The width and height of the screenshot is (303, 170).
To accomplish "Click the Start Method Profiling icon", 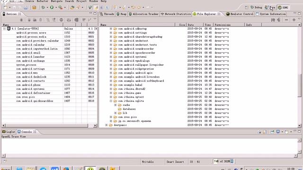I will point(54,20).
